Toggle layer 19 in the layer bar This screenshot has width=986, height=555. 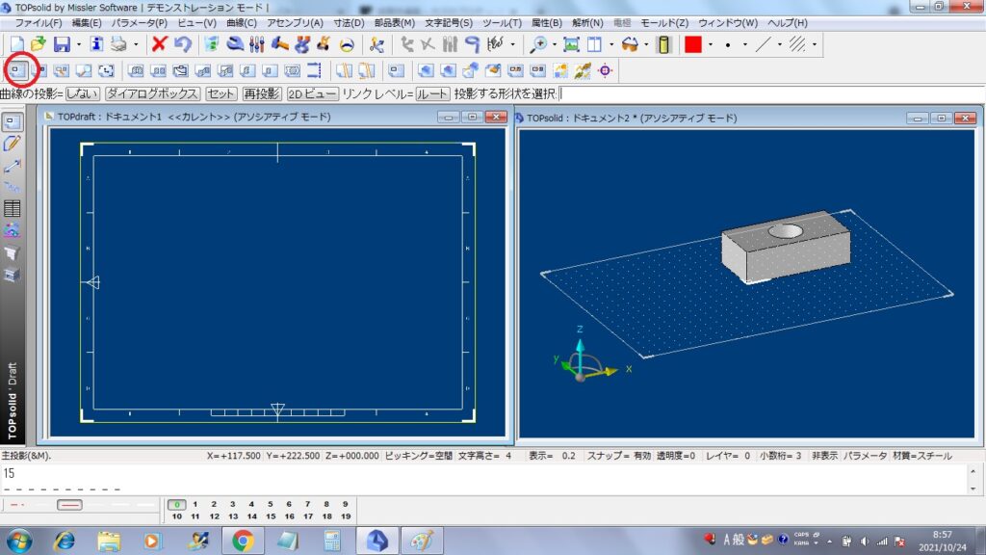tap(346, 516)
